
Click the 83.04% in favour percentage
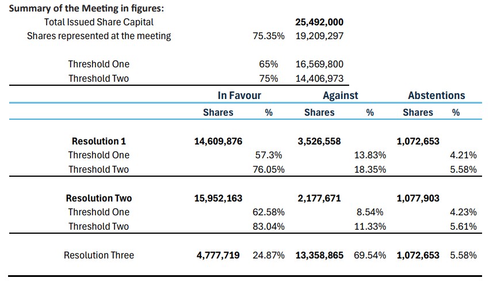269,226
